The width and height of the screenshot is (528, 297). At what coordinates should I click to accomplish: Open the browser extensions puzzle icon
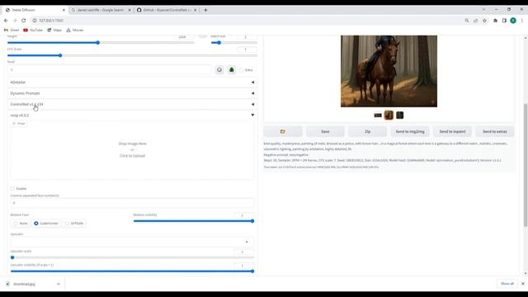click(495, 21)
